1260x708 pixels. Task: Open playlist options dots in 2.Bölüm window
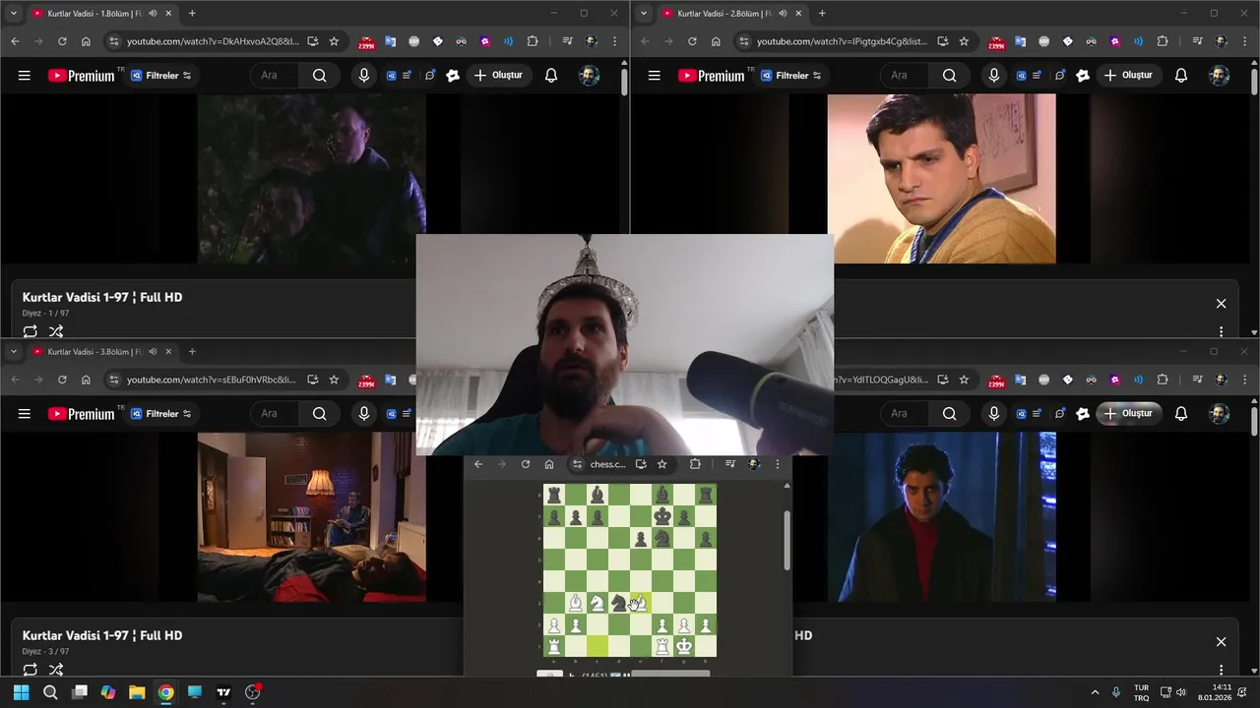point(1222,331)
